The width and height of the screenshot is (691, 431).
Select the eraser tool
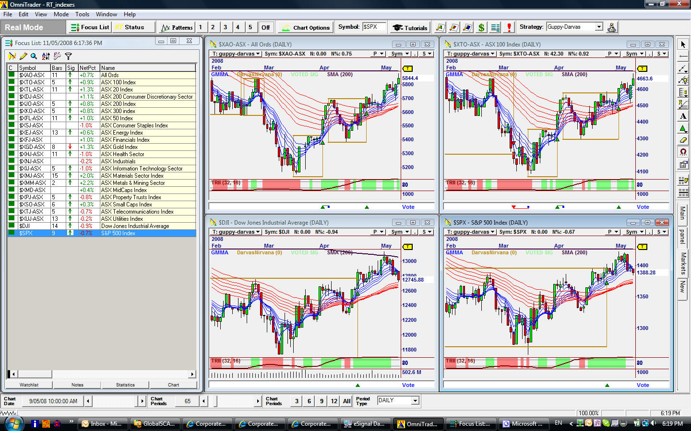[683, 140]
